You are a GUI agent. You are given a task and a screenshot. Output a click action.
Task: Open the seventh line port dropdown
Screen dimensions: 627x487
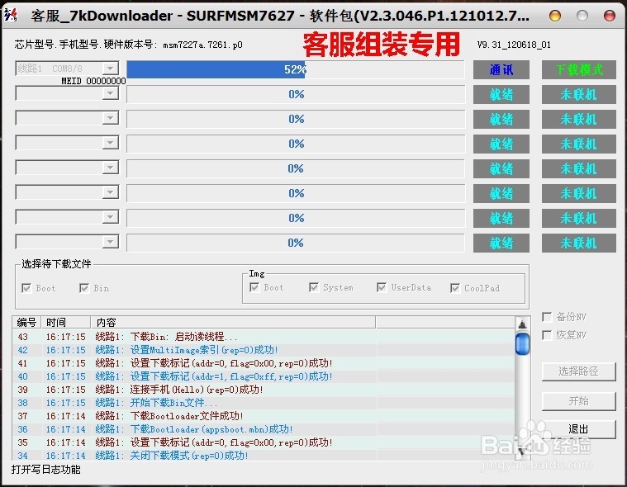(111, 217)
